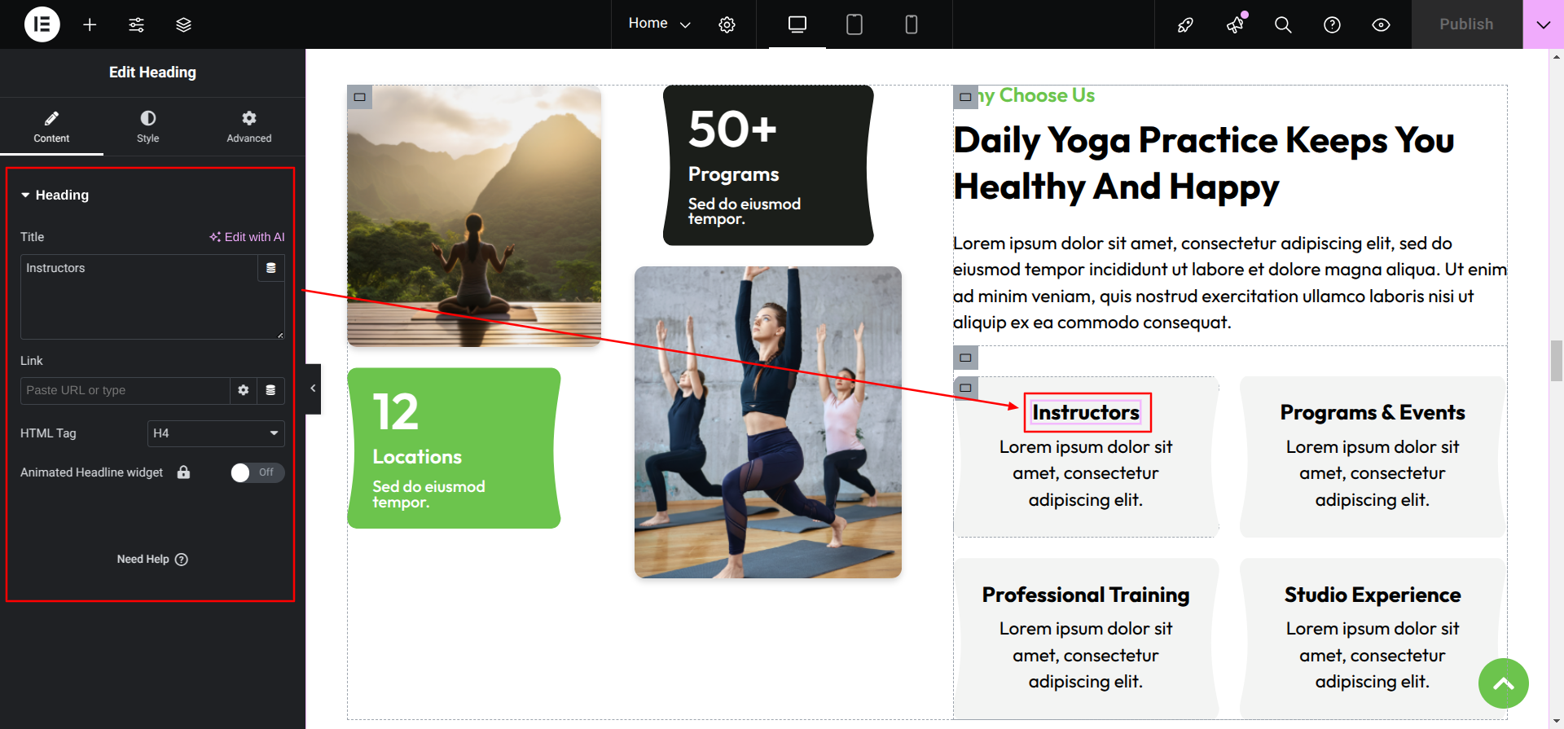
Task: Toggle Animated Headline widget switch
Action: (257, 472)
